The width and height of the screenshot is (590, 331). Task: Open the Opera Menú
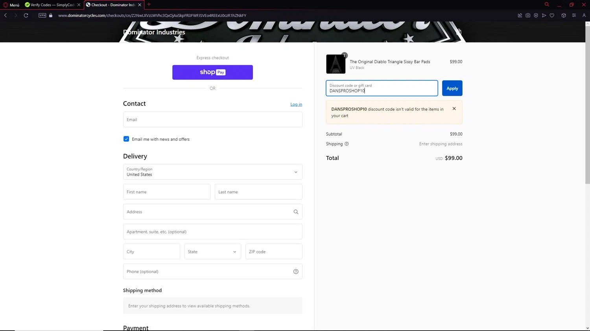point(11,5)
